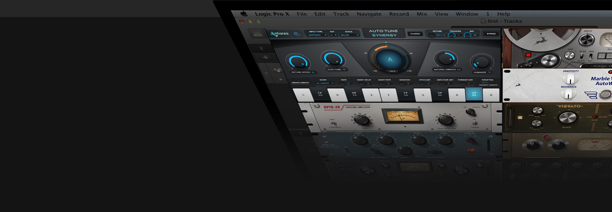Click the Opto-2A Gain knob
This screenshot has width=612, height=212.
click(362, 120)
